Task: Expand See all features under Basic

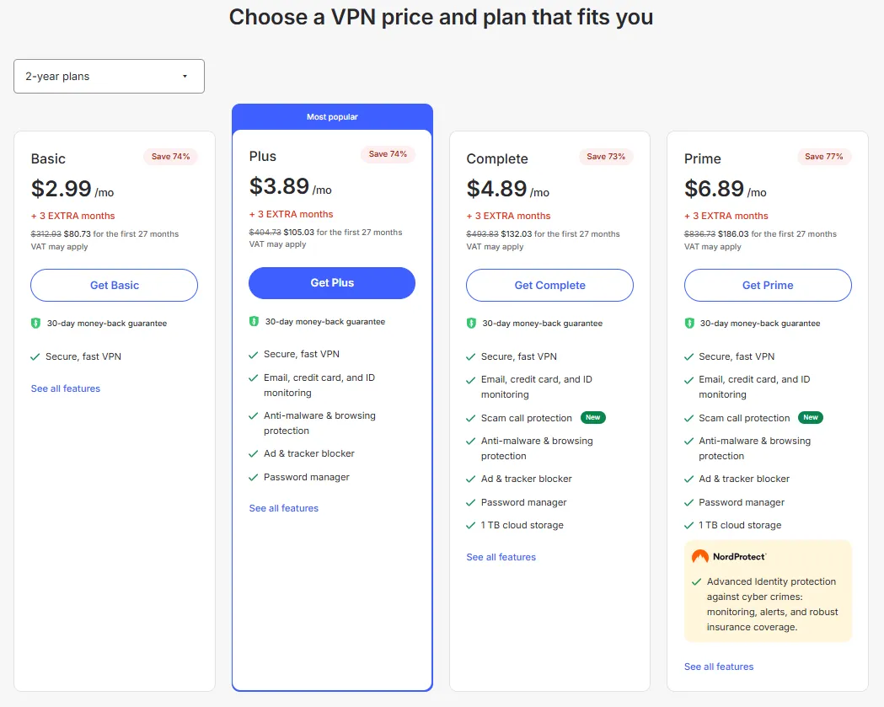Action: point(66,388)
